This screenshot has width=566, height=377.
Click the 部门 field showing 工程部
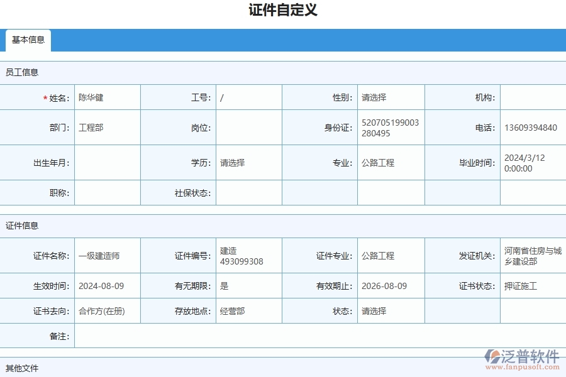click(107, 127)
